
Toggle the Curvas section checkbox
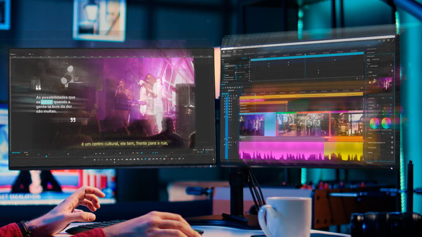pyautogui.click(x=392, y=137)
